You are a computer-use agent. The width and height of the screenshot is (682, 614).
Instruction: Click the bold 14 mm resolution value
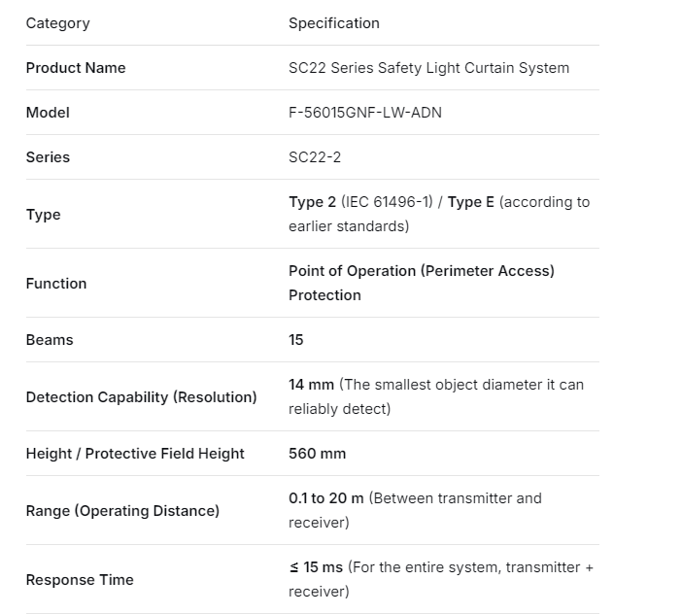click(311, 385)
